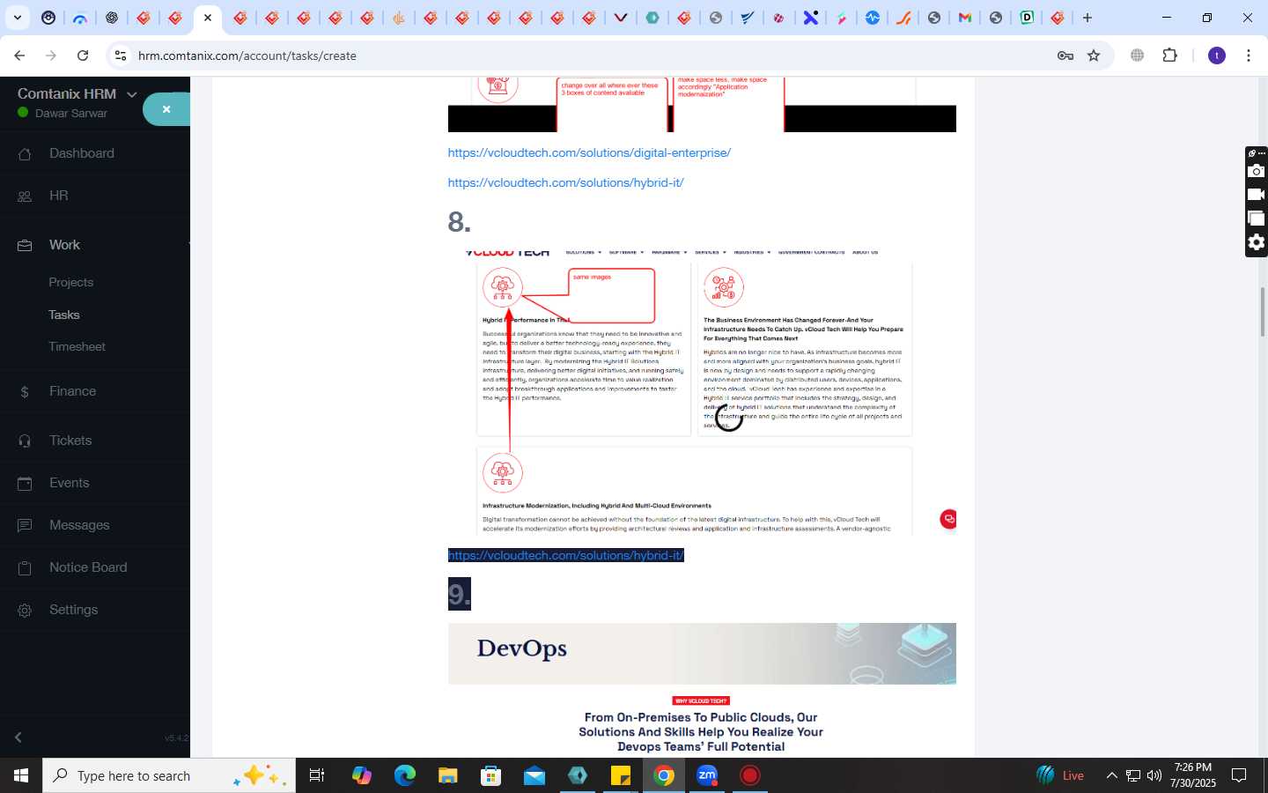The width and height of the screenshot is (1268, 793).
Task: Go back to the previous page
Action: pos(19,56)
